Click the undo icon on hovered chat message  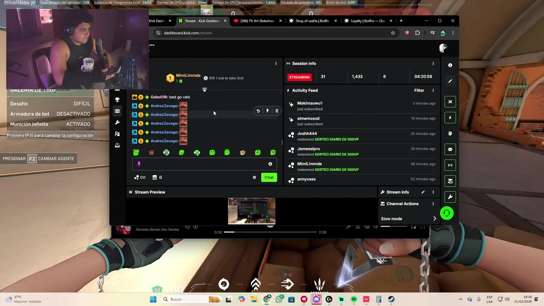coord(258,111)
